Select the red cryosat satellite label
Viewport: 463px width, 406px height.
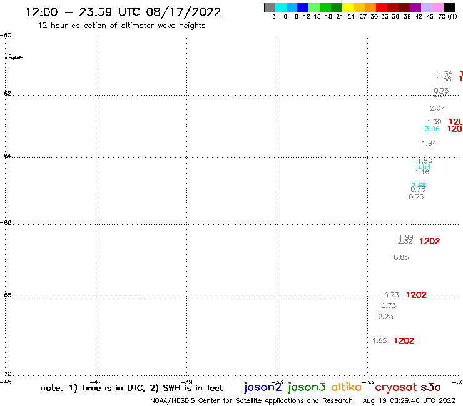click(396, 387)
